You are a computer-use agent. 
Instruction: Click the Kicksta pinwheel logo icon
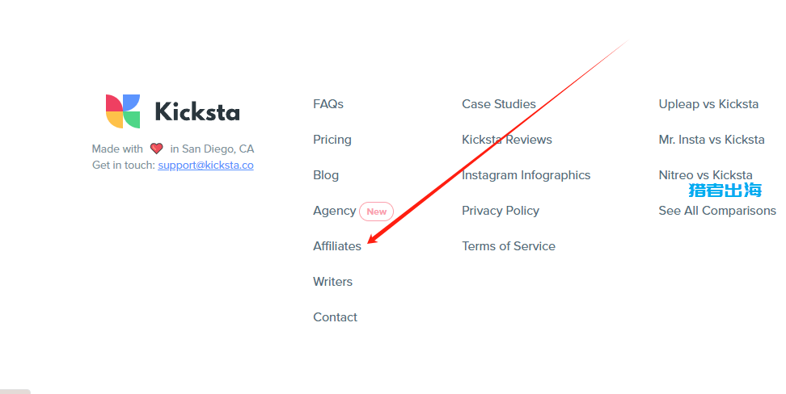(123, 111)
